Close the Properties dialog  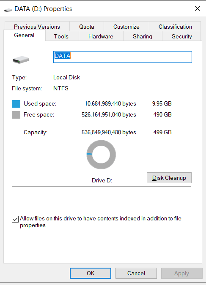pos(198,8)
